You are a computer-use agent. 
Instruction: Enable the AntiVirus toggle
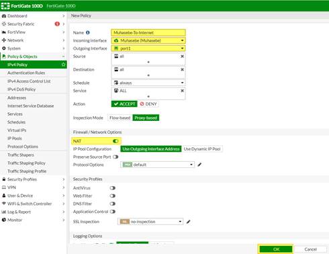[113, 188]
